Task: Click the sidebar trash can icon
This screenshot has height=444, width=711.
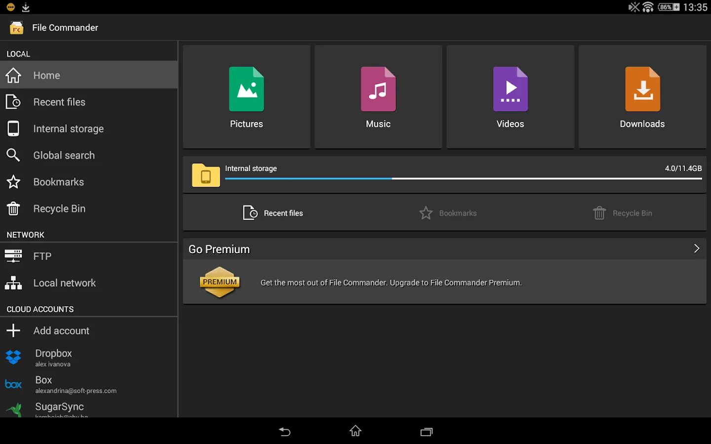Action: [13, 209]
